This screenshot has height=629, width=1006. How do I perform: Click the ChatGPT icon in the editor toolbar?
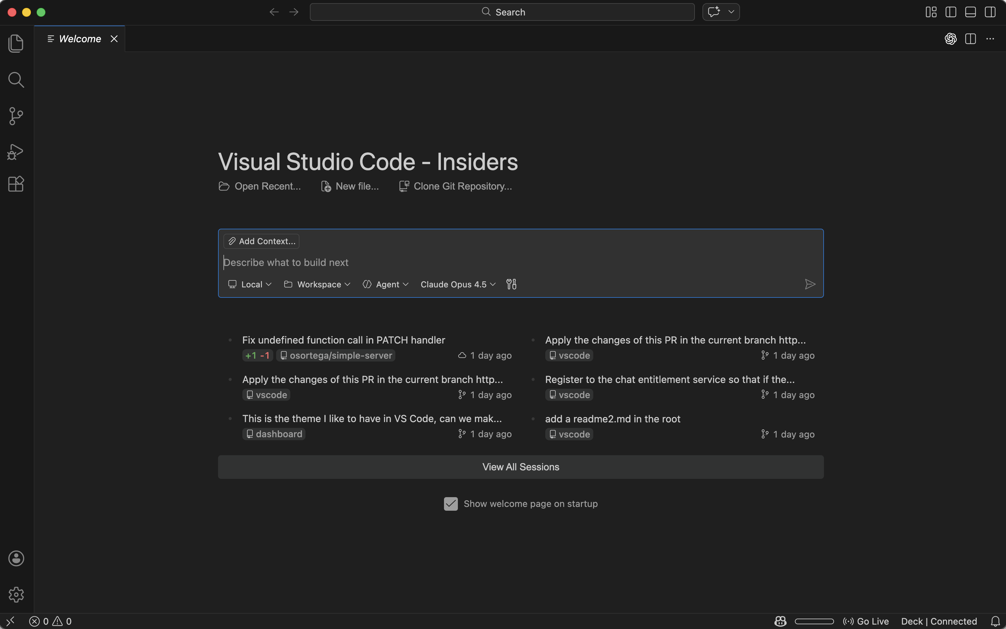(x=951, y=39)
